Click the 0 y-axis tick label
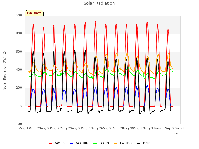The width and height of the screenshot is (199, 149). pyautogui.click(x=21, y=106)
